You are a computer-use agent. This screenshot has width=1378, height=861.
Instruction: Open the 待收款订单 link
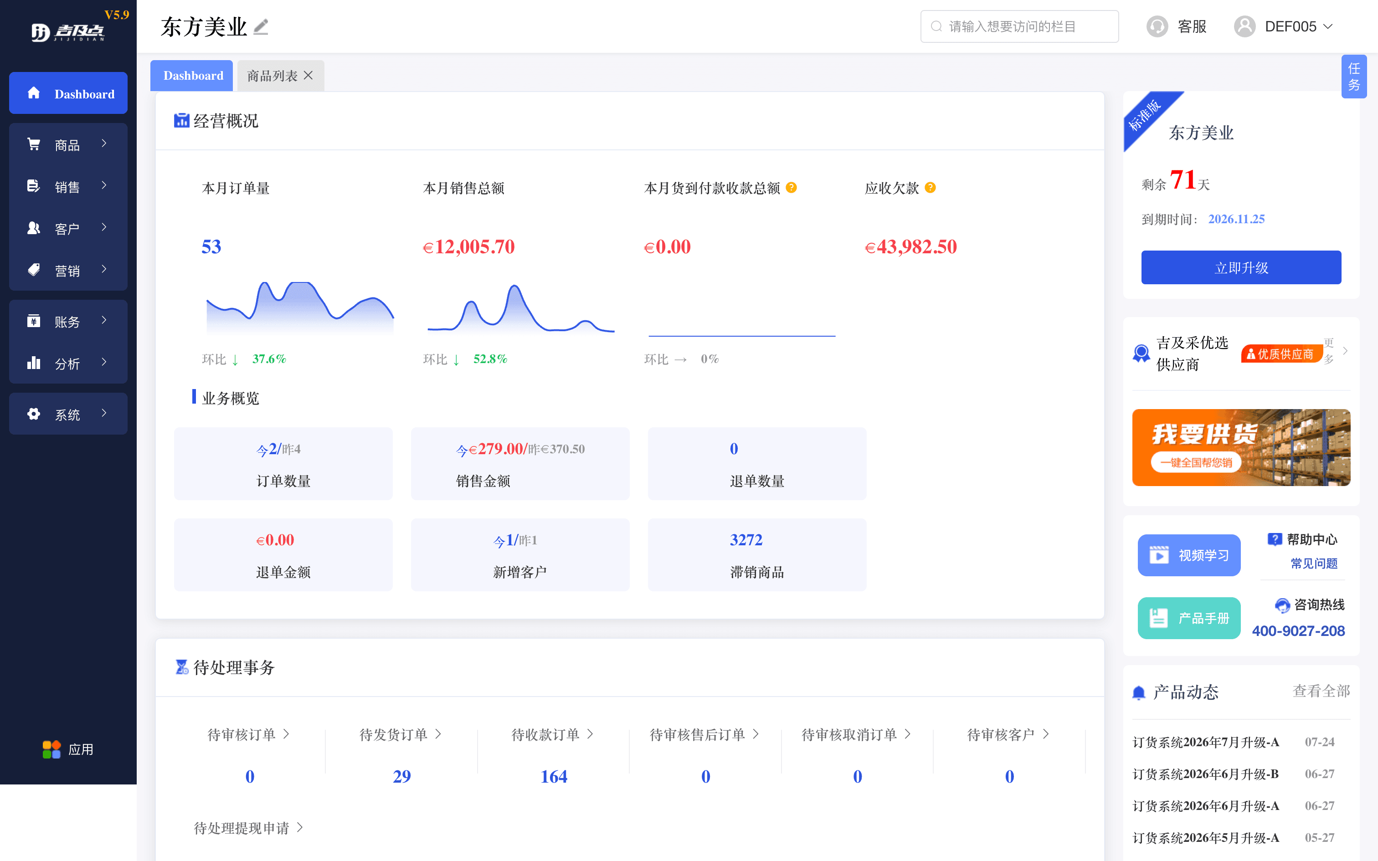click(x=553, y=734)
